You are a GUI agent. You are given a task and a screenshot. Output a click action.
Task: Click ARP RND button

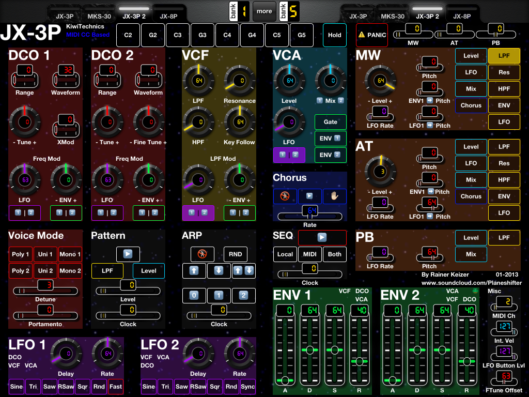pyautogui.click(x=235, y=254)
